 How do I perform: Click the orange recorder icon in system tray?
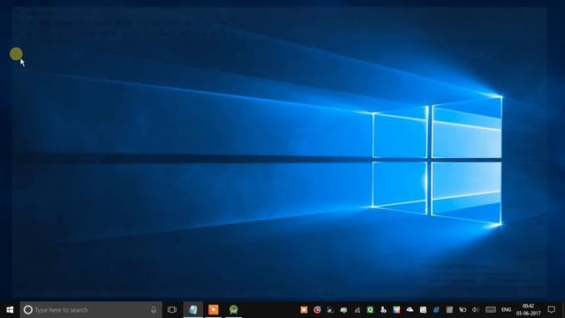(304, 310)
